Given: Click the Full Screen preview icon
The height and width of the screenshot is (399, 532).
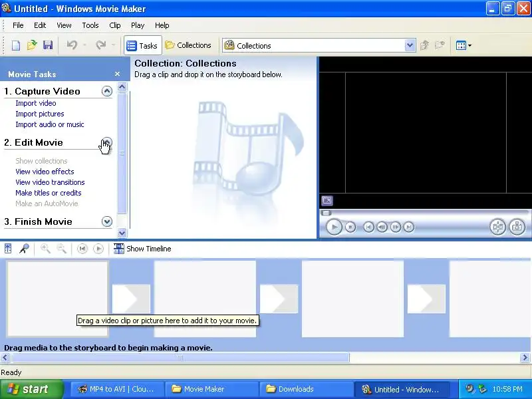Looking at the screenshot, I should 327,201.
